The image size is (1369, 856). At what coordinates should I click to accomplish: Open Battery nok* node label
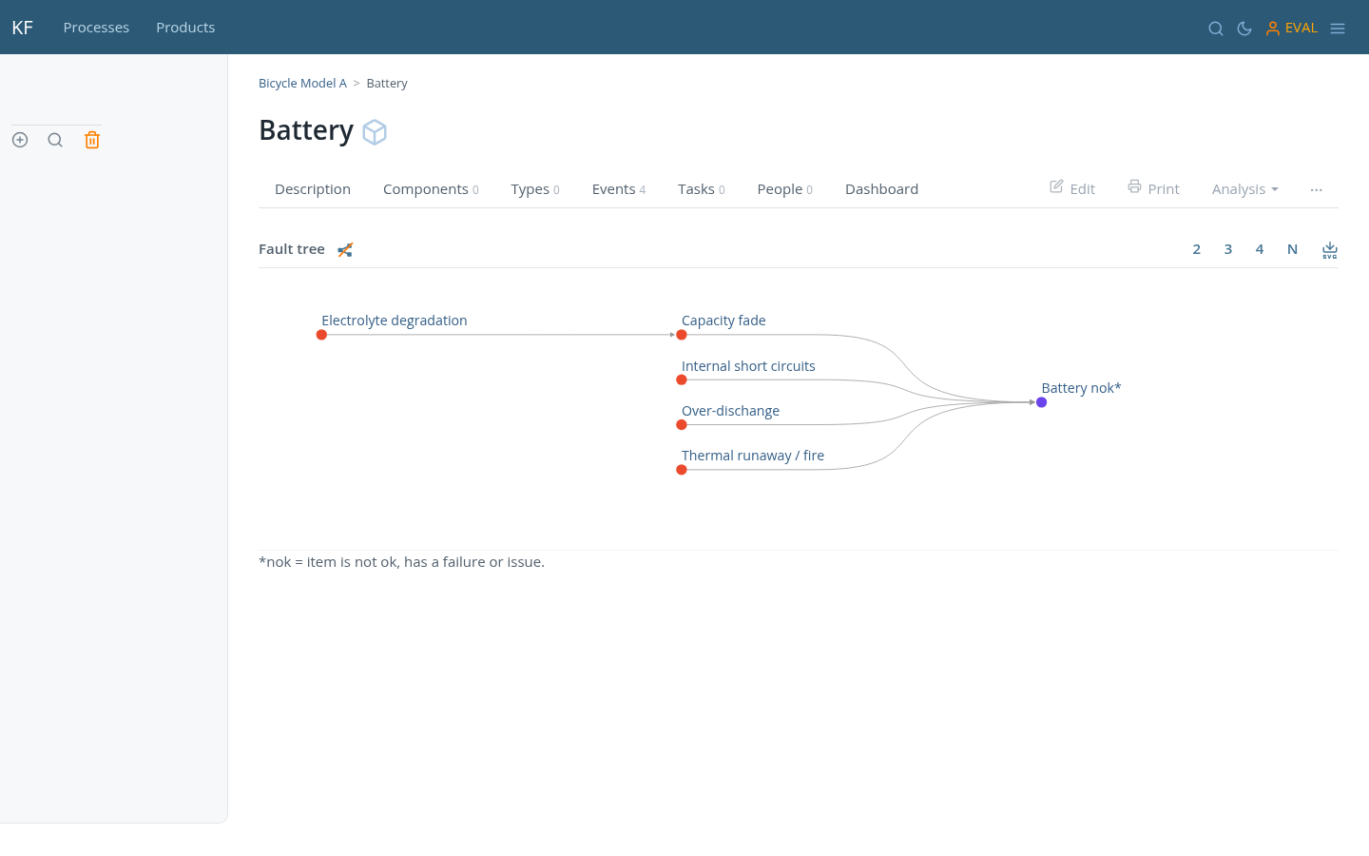coord(1081,388)
